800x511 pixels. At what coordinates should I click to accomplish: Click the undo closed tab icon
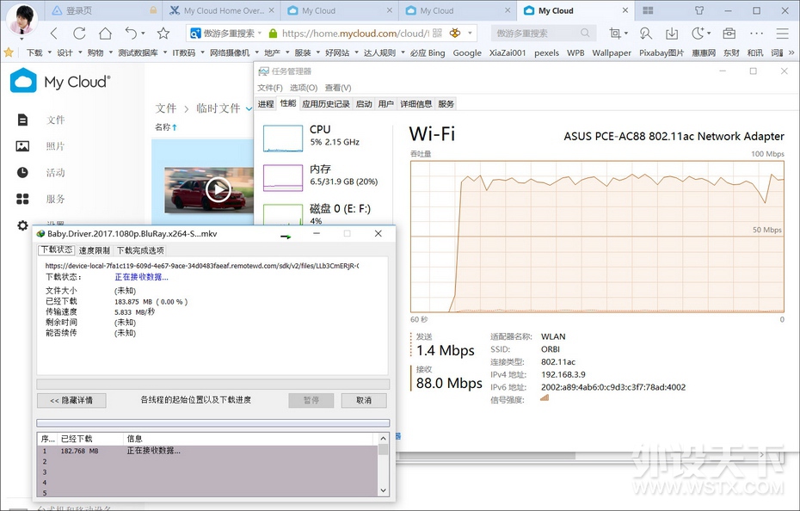click(x=131, y=34)
